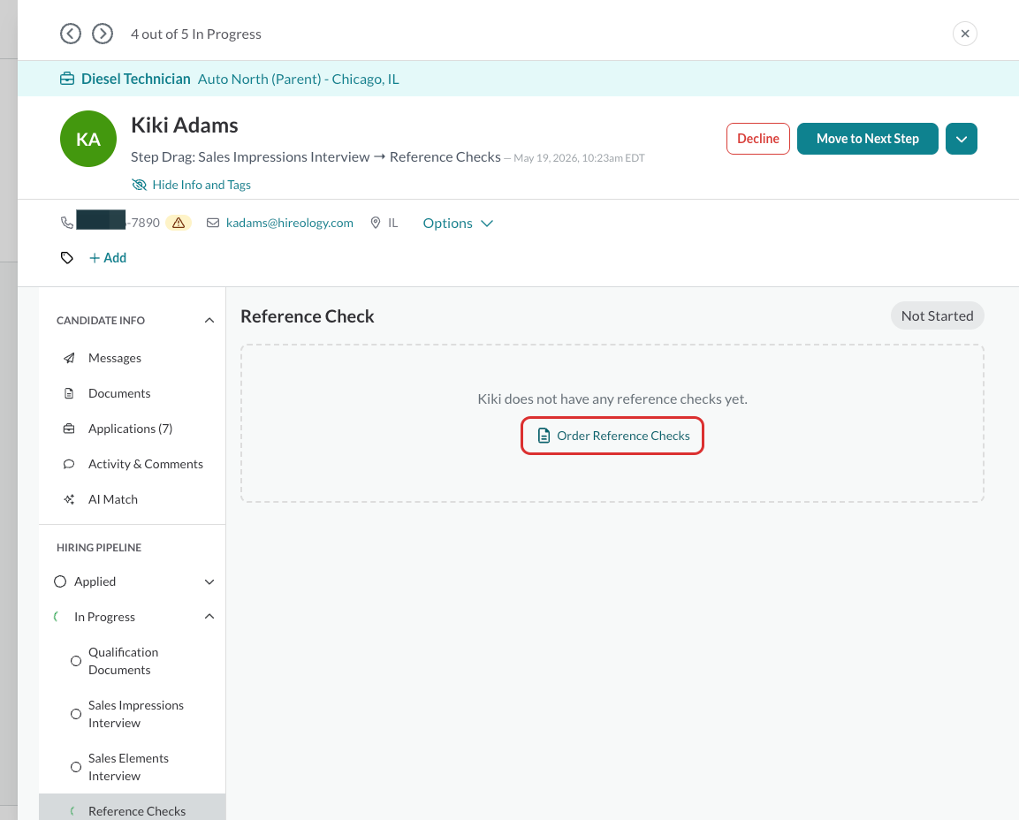
Task: Select Reference Checks pipeline step
Action: (132, 809)
